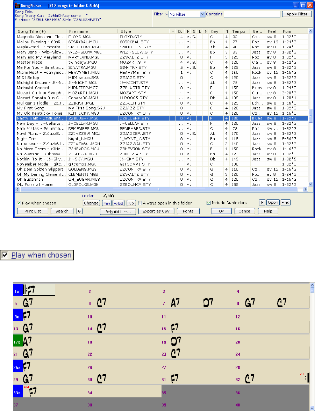Click the Open button

(x=273, y=202)
